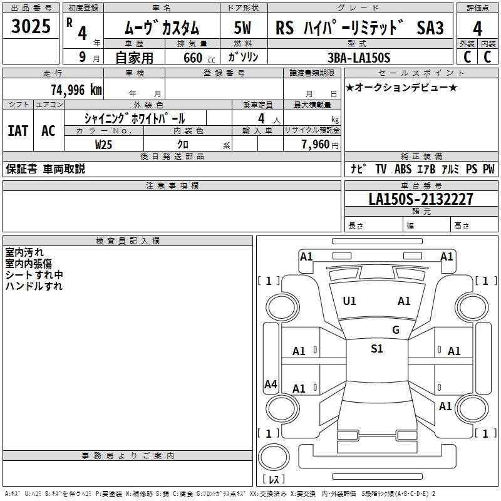501x501 pixels.
Task: Select inspector note シートすれ中
Action: [34, 275]
